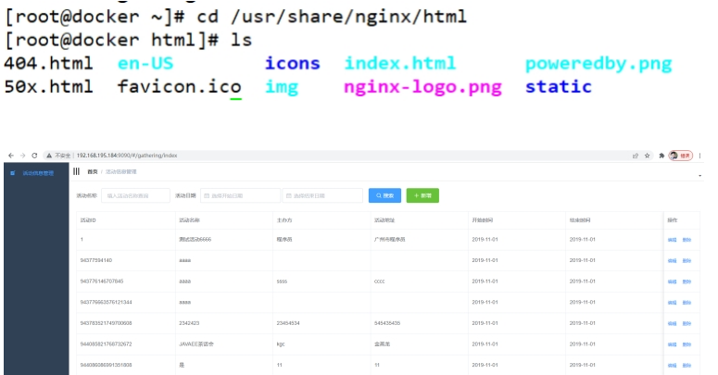Click the 活动名称 search input field
Screen dimensions: 718x375
pos(135,195)
